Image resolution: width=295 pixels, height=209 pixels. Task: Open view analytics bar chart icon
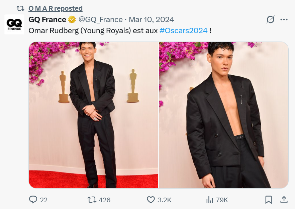(210, 200)
